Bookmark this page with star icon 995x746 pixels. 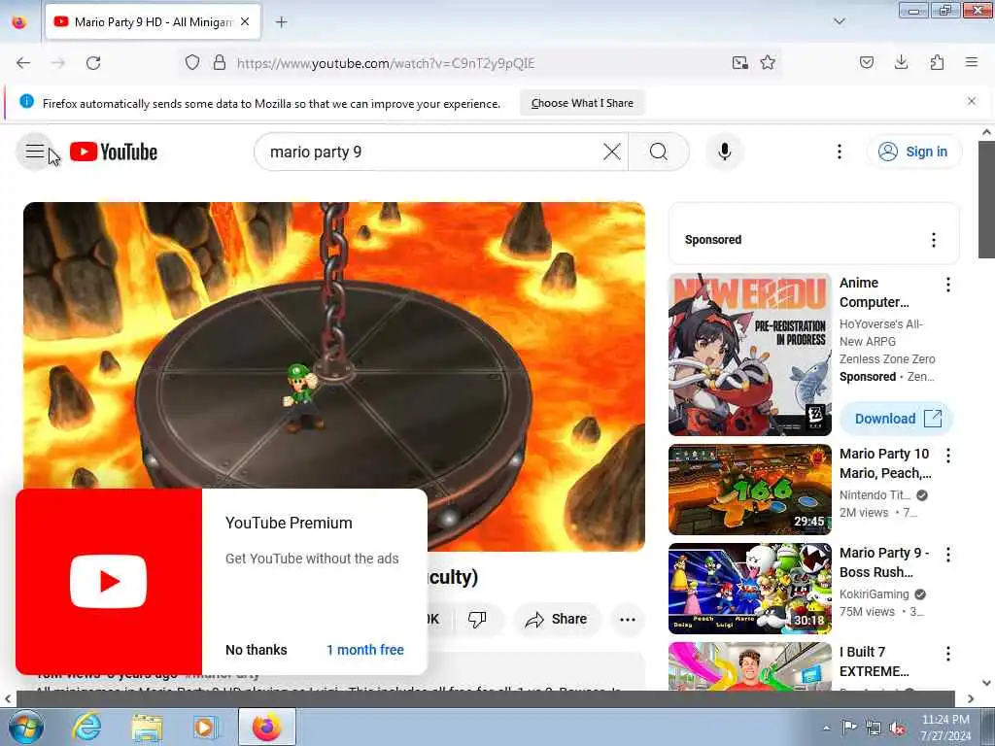pos(768,63)
